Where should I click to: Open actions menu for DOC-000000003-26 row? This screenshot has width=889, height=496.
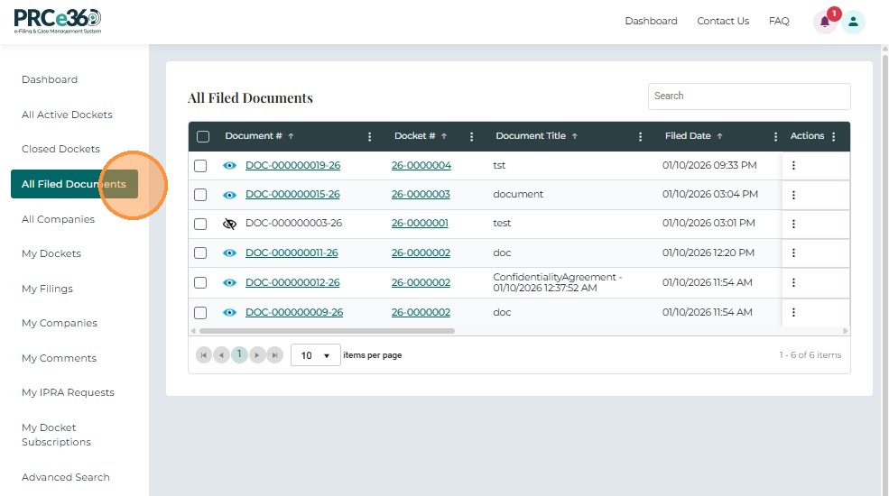(x=793, y=224)
